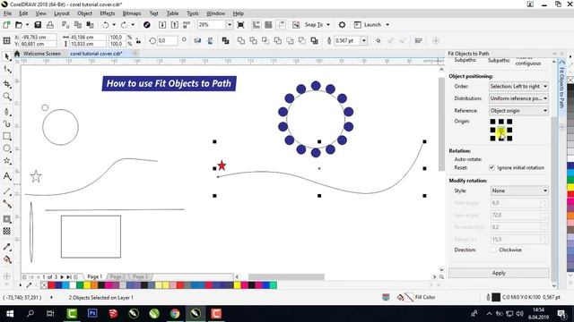Select the Pick tool in the toolbox
Viewport: 574px width, 322px height.
pos(6,56)
